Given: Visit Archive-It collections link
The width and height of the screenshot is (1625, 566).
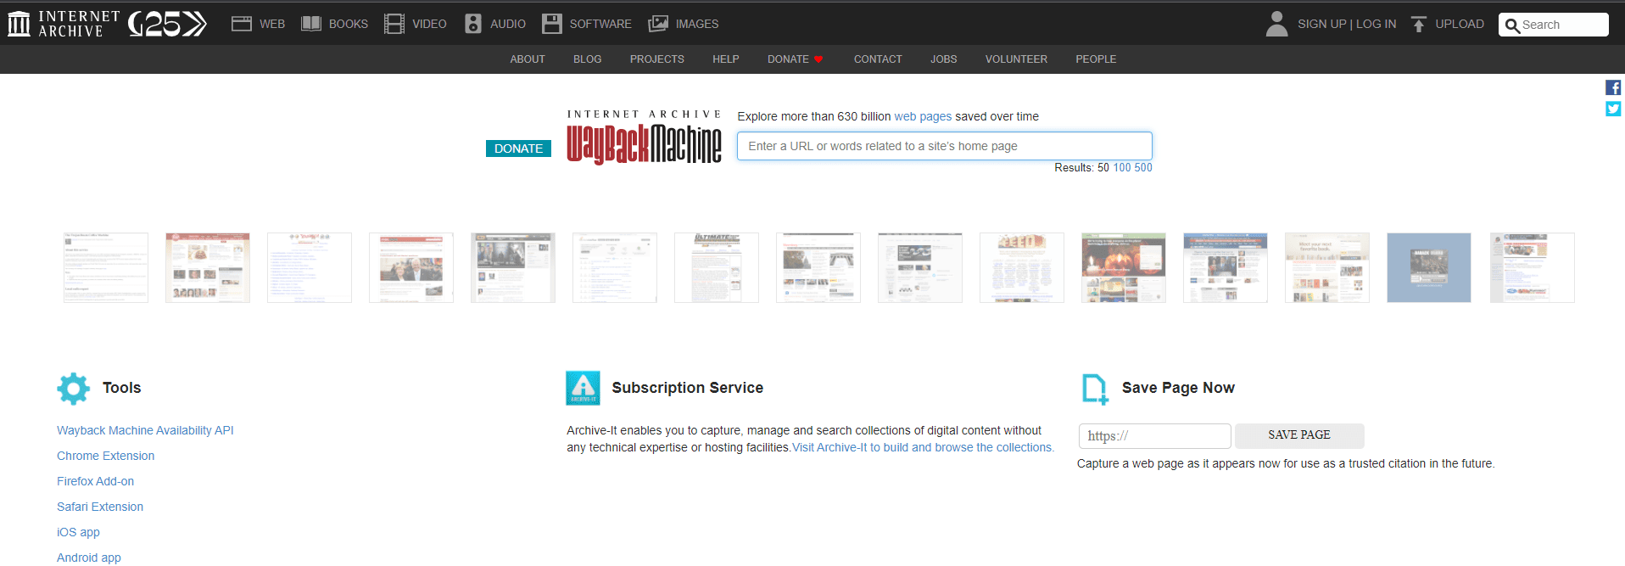Looking at the screenshot, I should point(923,447).
